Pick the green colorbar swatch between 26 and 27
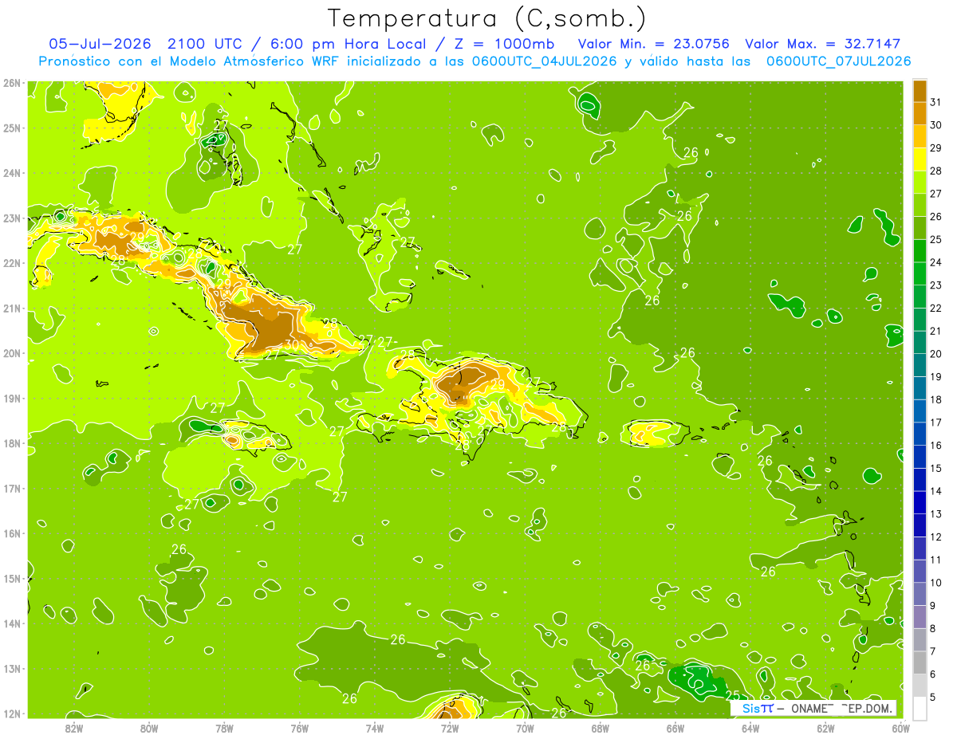957x739 pixels. pyautogui.click(x=920, y=205)
